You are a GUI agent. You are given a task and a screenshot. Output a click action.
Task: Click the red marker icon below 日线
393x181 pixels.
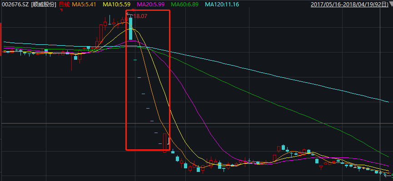61,10
